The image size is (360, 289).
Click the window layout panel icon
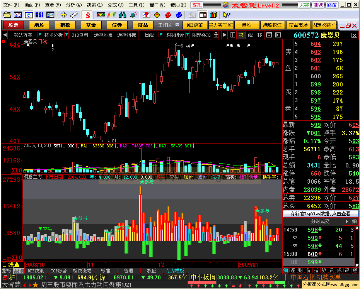tap(203, 15)
